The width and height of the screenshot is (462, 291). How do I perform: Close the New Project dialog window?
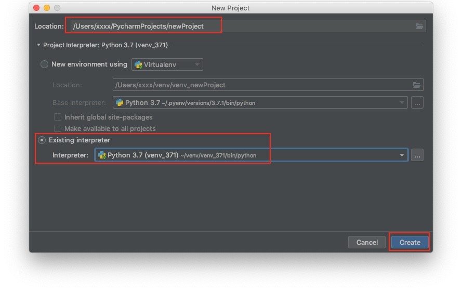click(36, 8)
